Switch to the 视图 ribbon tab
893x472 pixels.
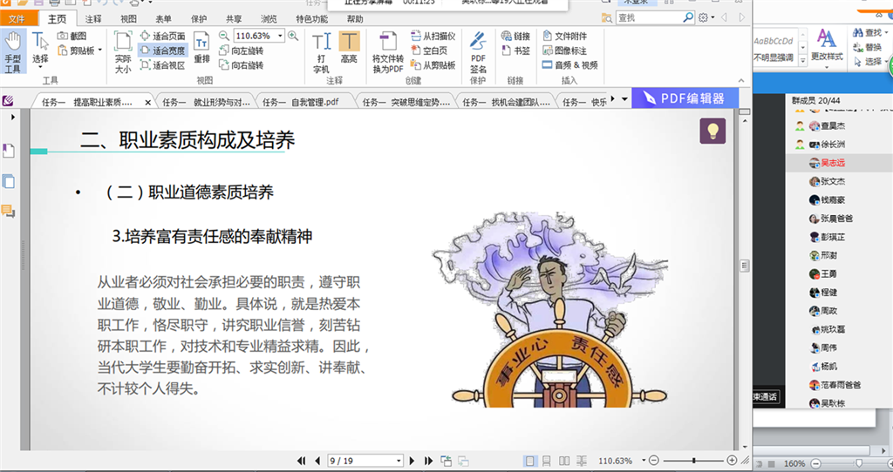tap(128, 19)
